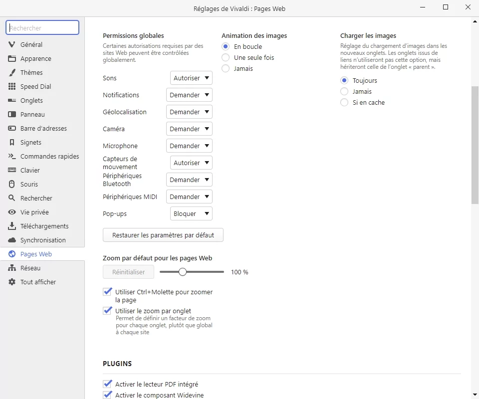Click the gear icon beside Tout afficher

click(x=12, y=282)
